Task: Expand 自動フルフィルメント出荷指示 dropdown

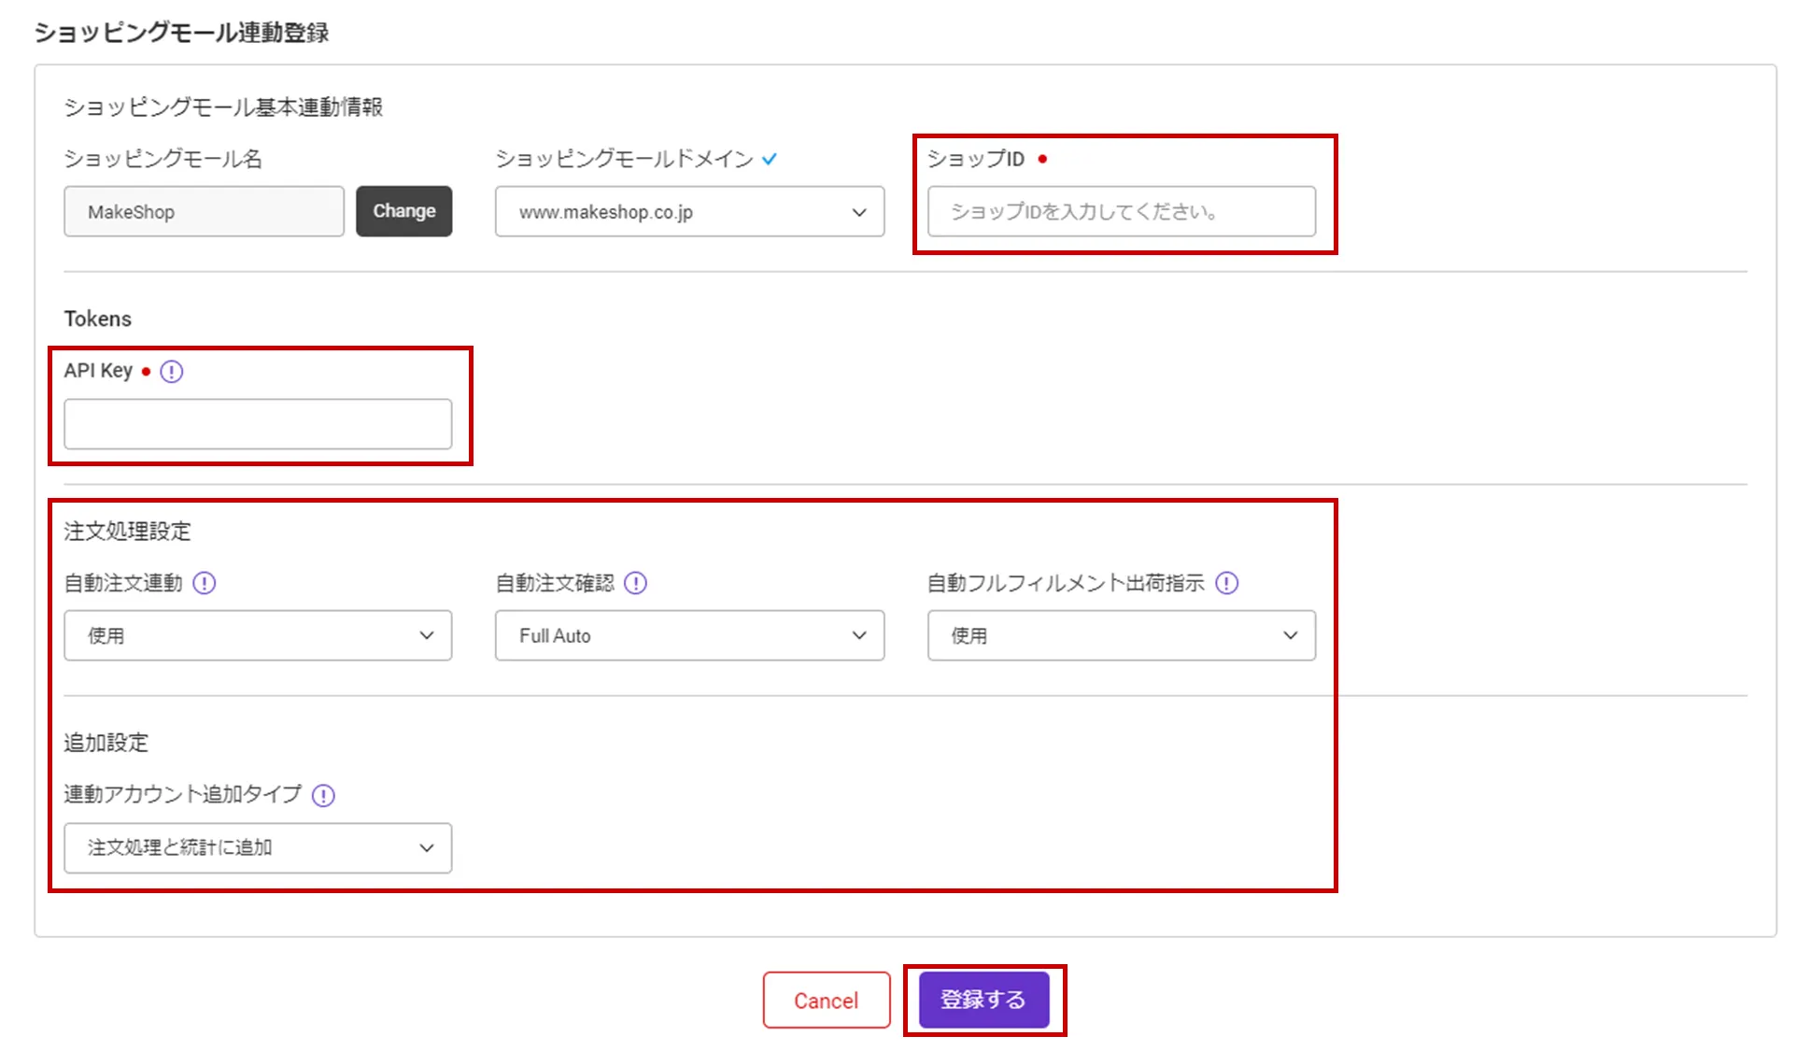Action: 1121,636
